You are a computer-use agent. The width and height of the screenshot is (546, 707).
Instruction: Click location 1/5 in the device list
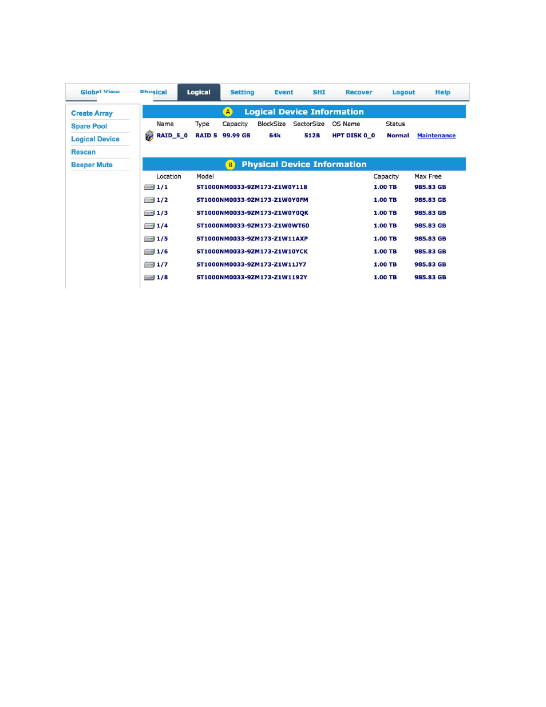coord(162,239)
